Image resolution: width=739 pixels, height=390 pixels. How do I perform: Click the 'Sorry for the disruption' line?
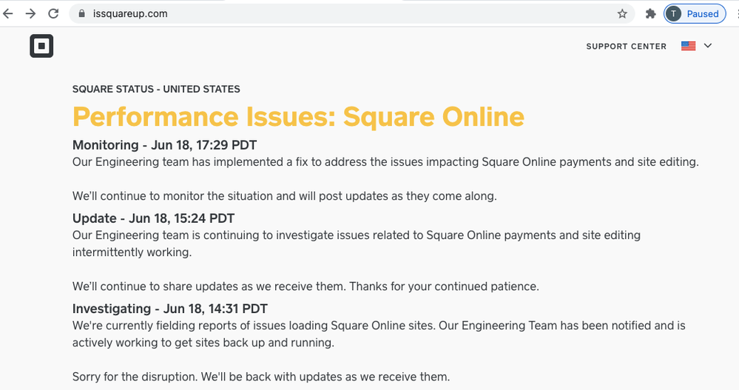(260, 377)
